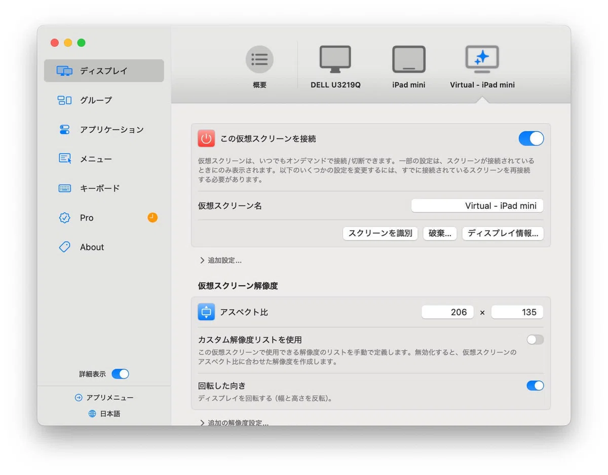Select the 概要 overview list icon
This screenshot has height=475, width=608.
point(259,59)
